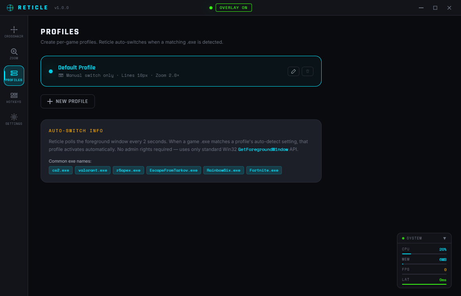Click the keyboard icon beside Manual switch
This screenshot has width=461, height=296.
pos(61,75)
